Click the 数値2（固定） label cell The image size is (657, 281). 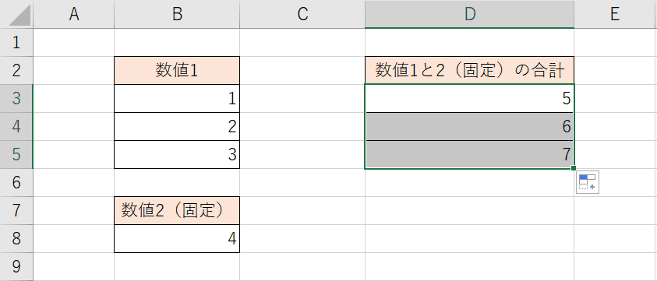click(177, 211)
